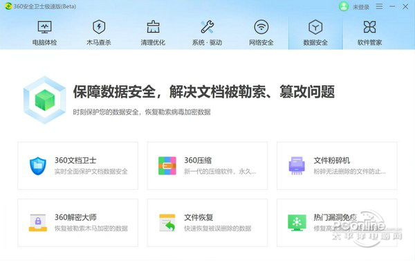Click the 360压缩 description starting 新一代的压缩软件
Image resolution: width=415 pixels, height=261 pixels.
220,172
